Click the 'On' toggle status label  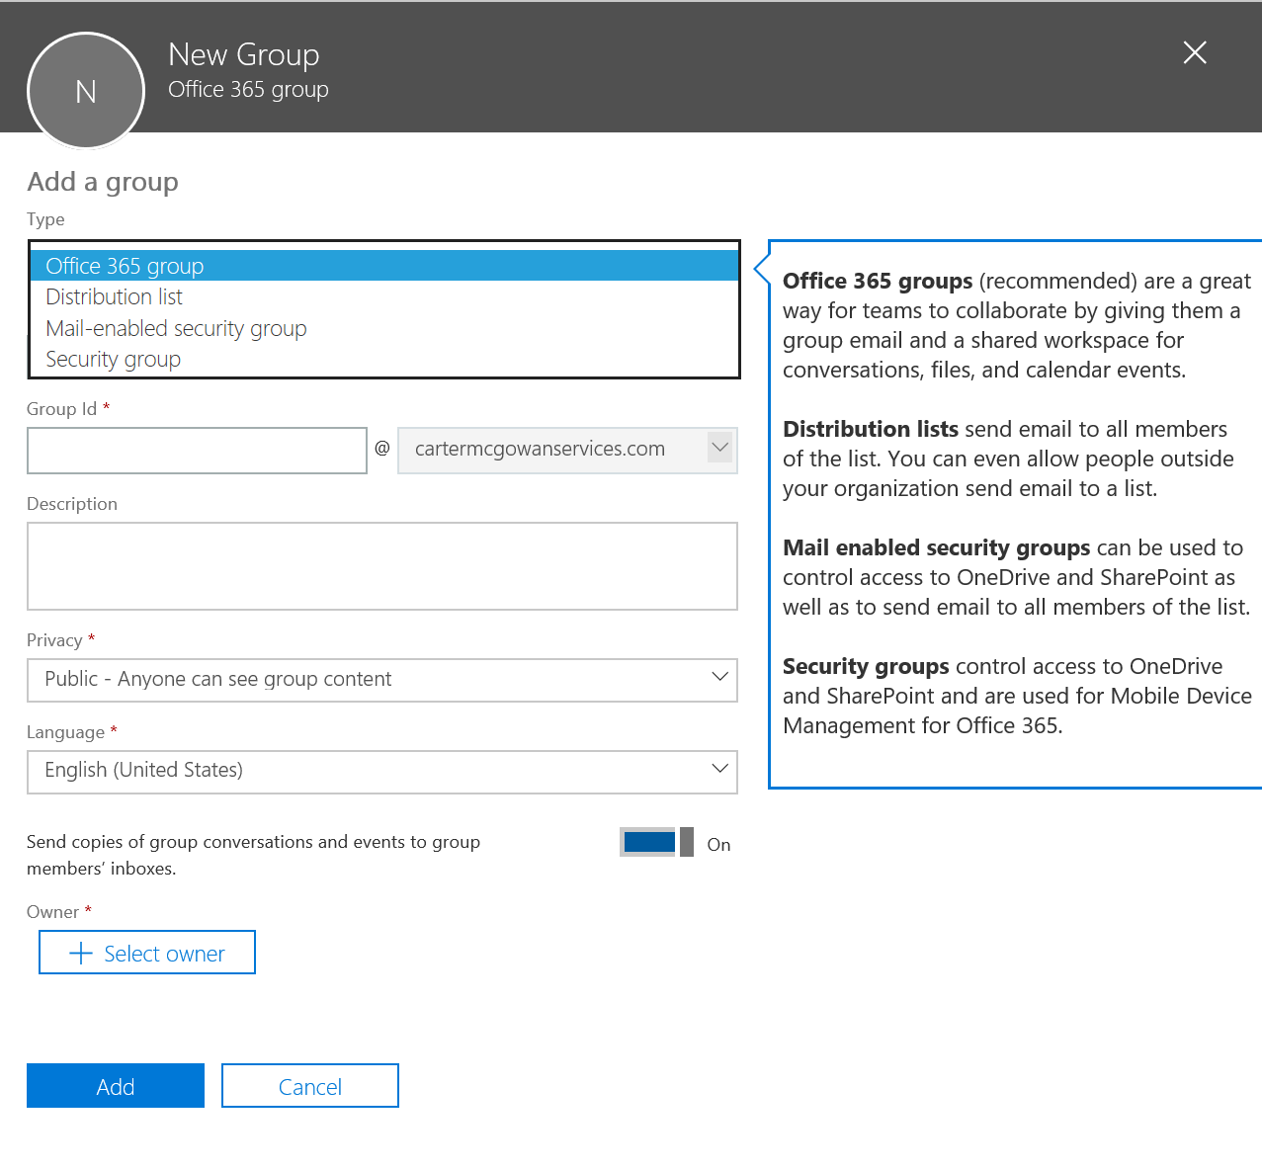718,845
